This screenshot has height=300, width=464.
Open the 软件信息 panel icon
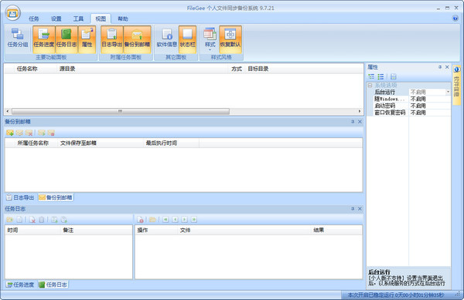coord(166,39)
